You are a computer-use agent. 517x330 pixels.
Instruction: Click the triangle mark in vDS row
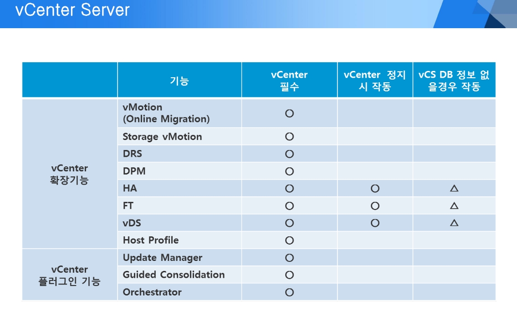point(454,223)
